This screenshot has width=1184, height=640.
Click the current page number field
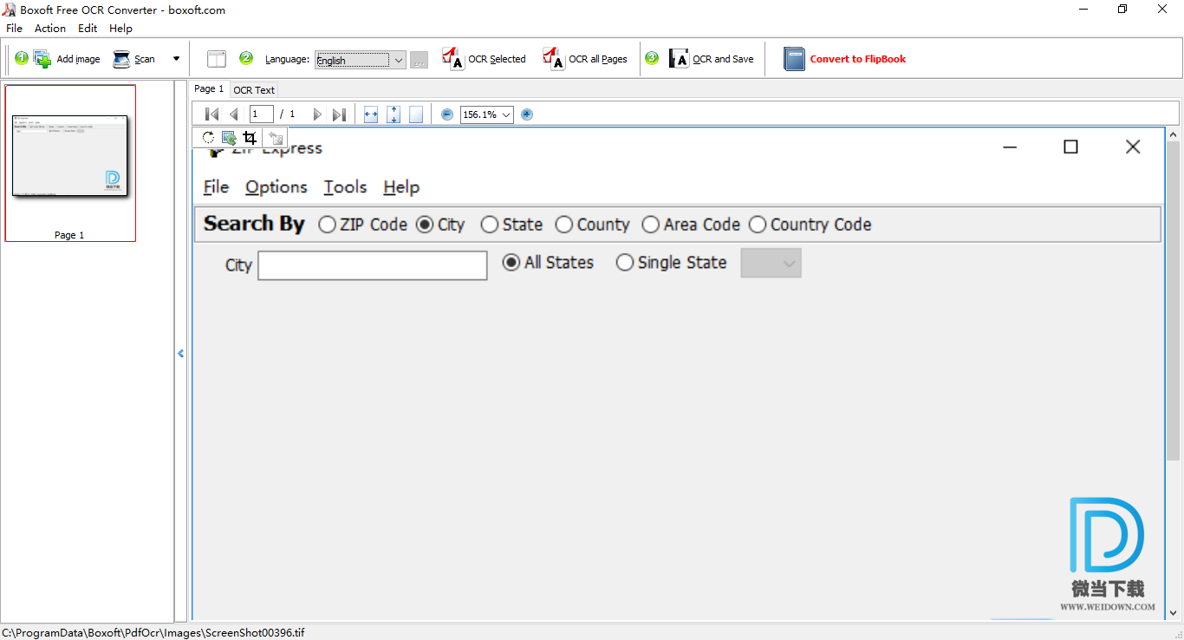point(261,114)
